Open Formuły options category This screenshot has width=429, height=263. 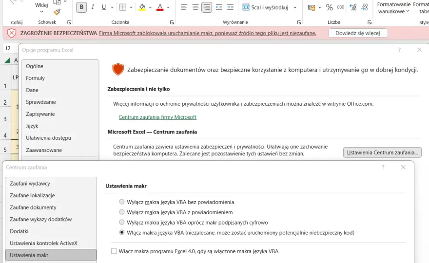[60, 78]
